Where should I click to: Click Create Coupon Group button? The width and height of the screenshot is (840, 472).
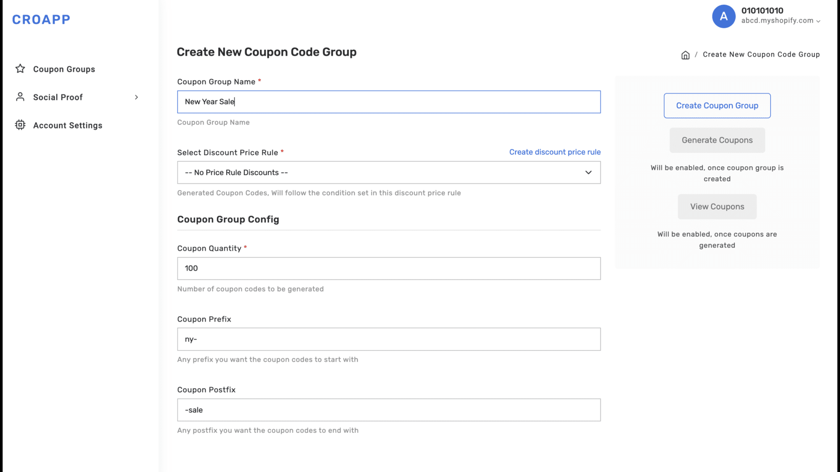(717, 105)
